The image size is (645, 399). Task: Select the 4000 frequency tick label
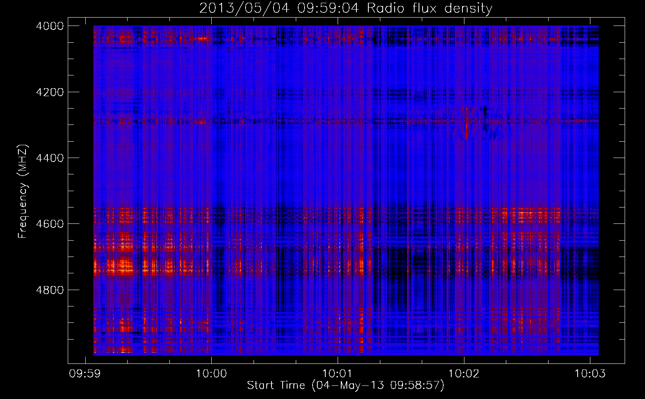tap(50, 26)
